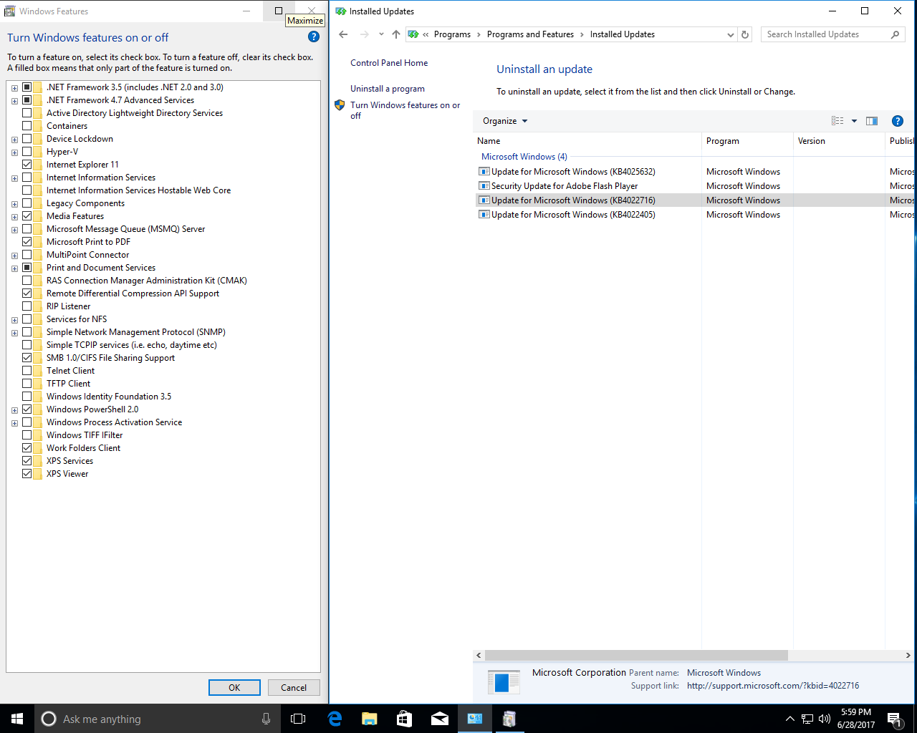Click the network tray icon
The image size is (917, 733).
coord(807,719)
